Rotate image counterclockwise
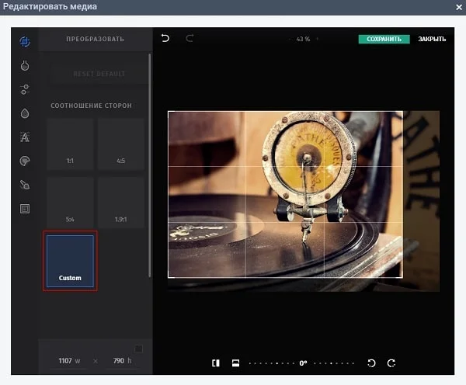This screenshot has width=466, height=385. click(371, 363)
